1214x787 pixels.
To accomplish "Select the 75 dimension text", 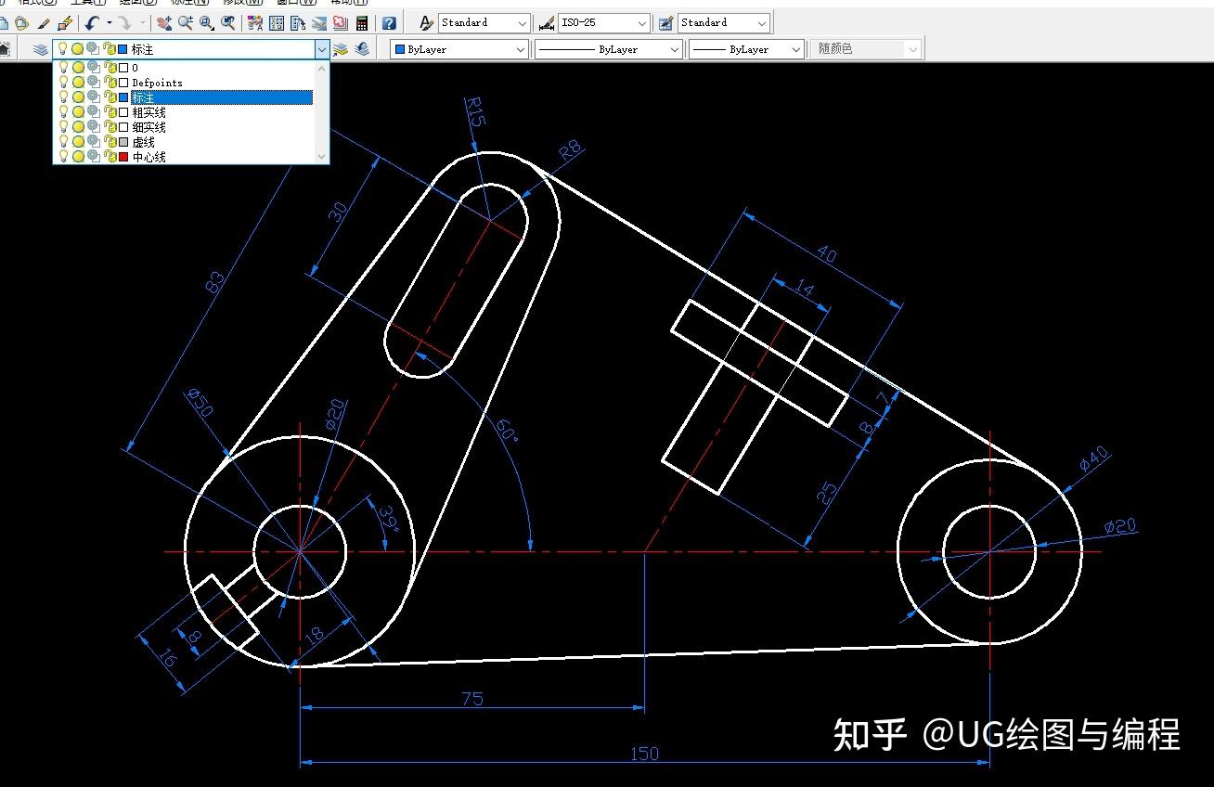I will [472, 698].
